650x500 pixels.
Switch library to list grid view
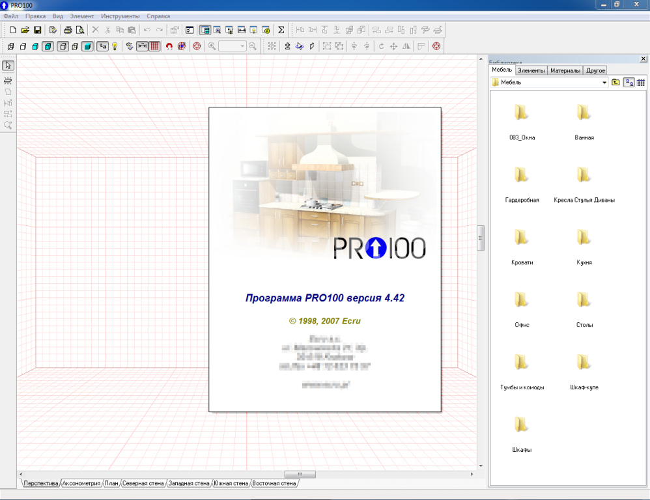(x=641, y=83)
